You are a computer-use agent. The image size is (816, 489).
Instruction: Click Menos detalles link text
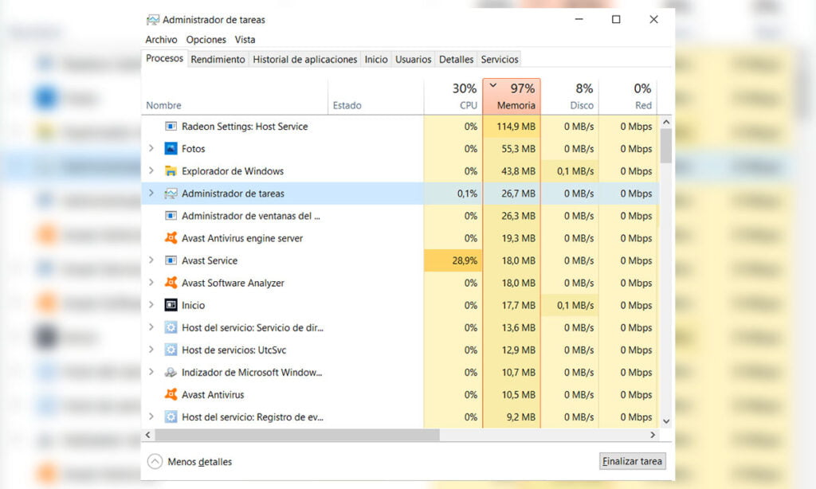200,462
